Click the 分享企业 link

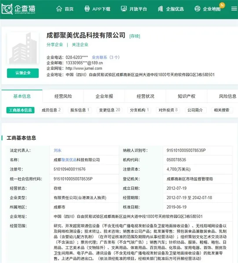55,45
